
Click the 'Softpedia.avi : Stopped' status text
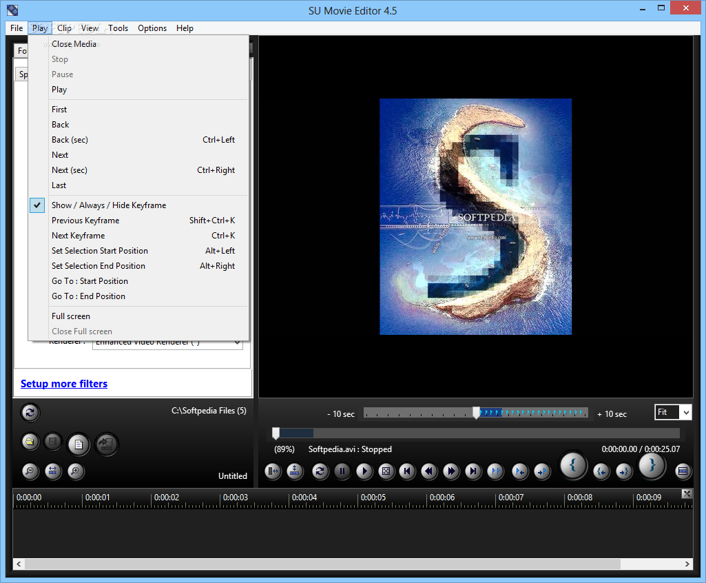coord(350,449)
